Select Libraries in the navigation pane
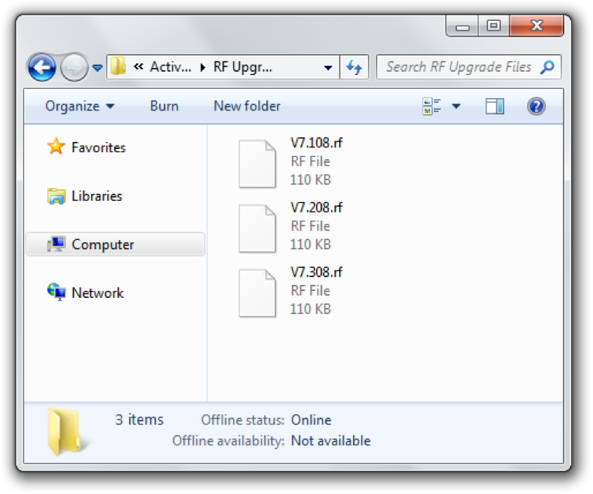This screenshot has width=593, height=494. [97, 196]
